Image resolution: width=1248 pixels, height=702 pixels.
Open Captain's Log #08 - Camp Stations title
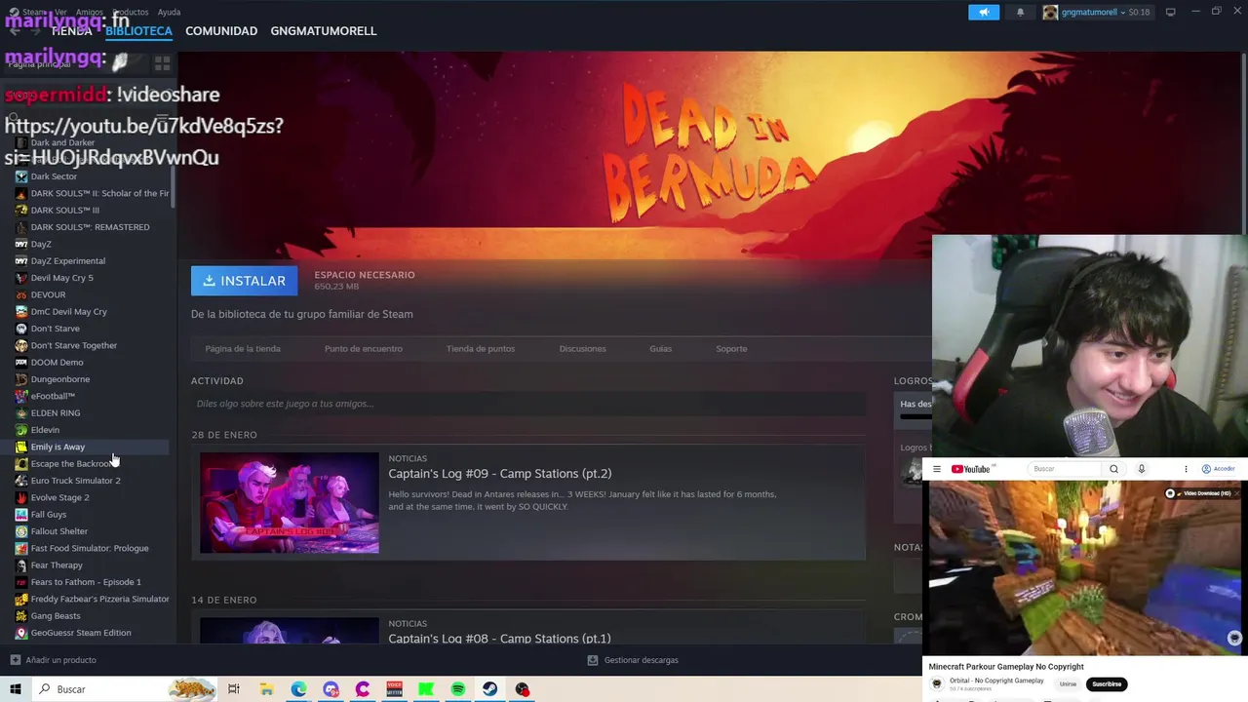pos(499,639)
